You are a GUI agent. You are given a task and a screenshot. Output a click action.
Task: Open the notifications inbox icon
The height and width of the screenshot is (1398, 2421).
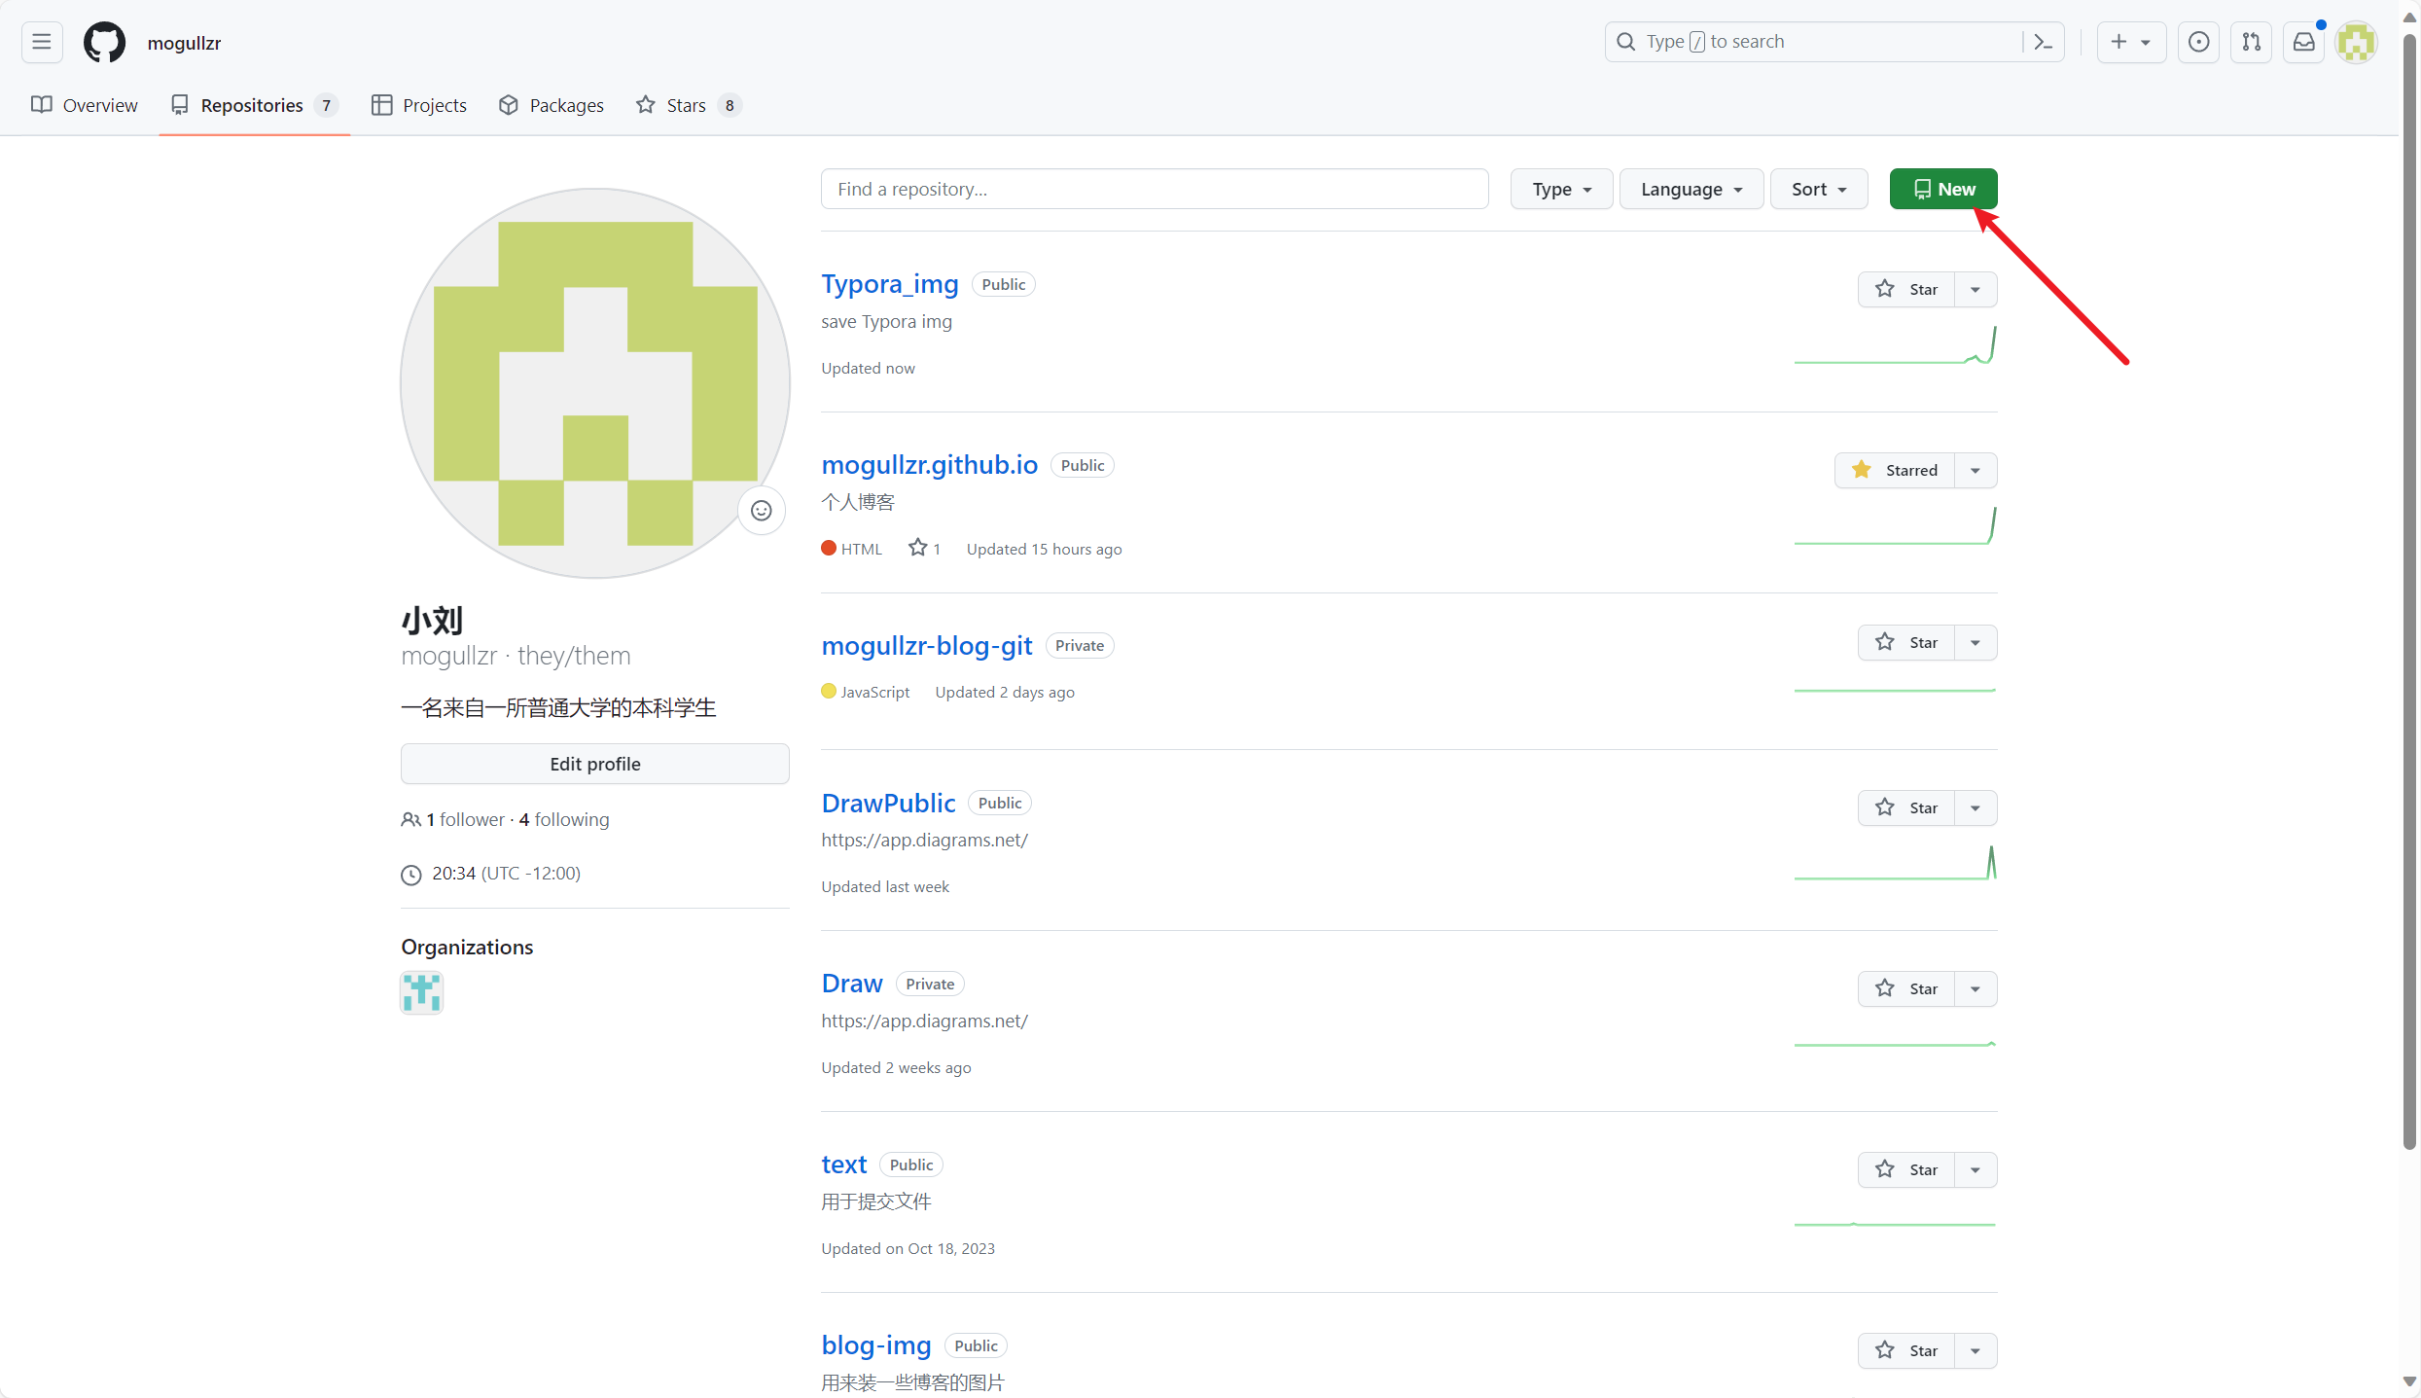tap(2303, 42)
